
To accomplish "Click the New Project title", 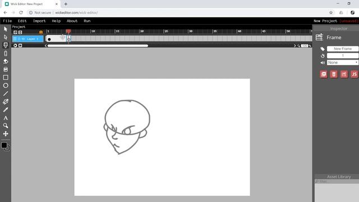I will 325,21.
